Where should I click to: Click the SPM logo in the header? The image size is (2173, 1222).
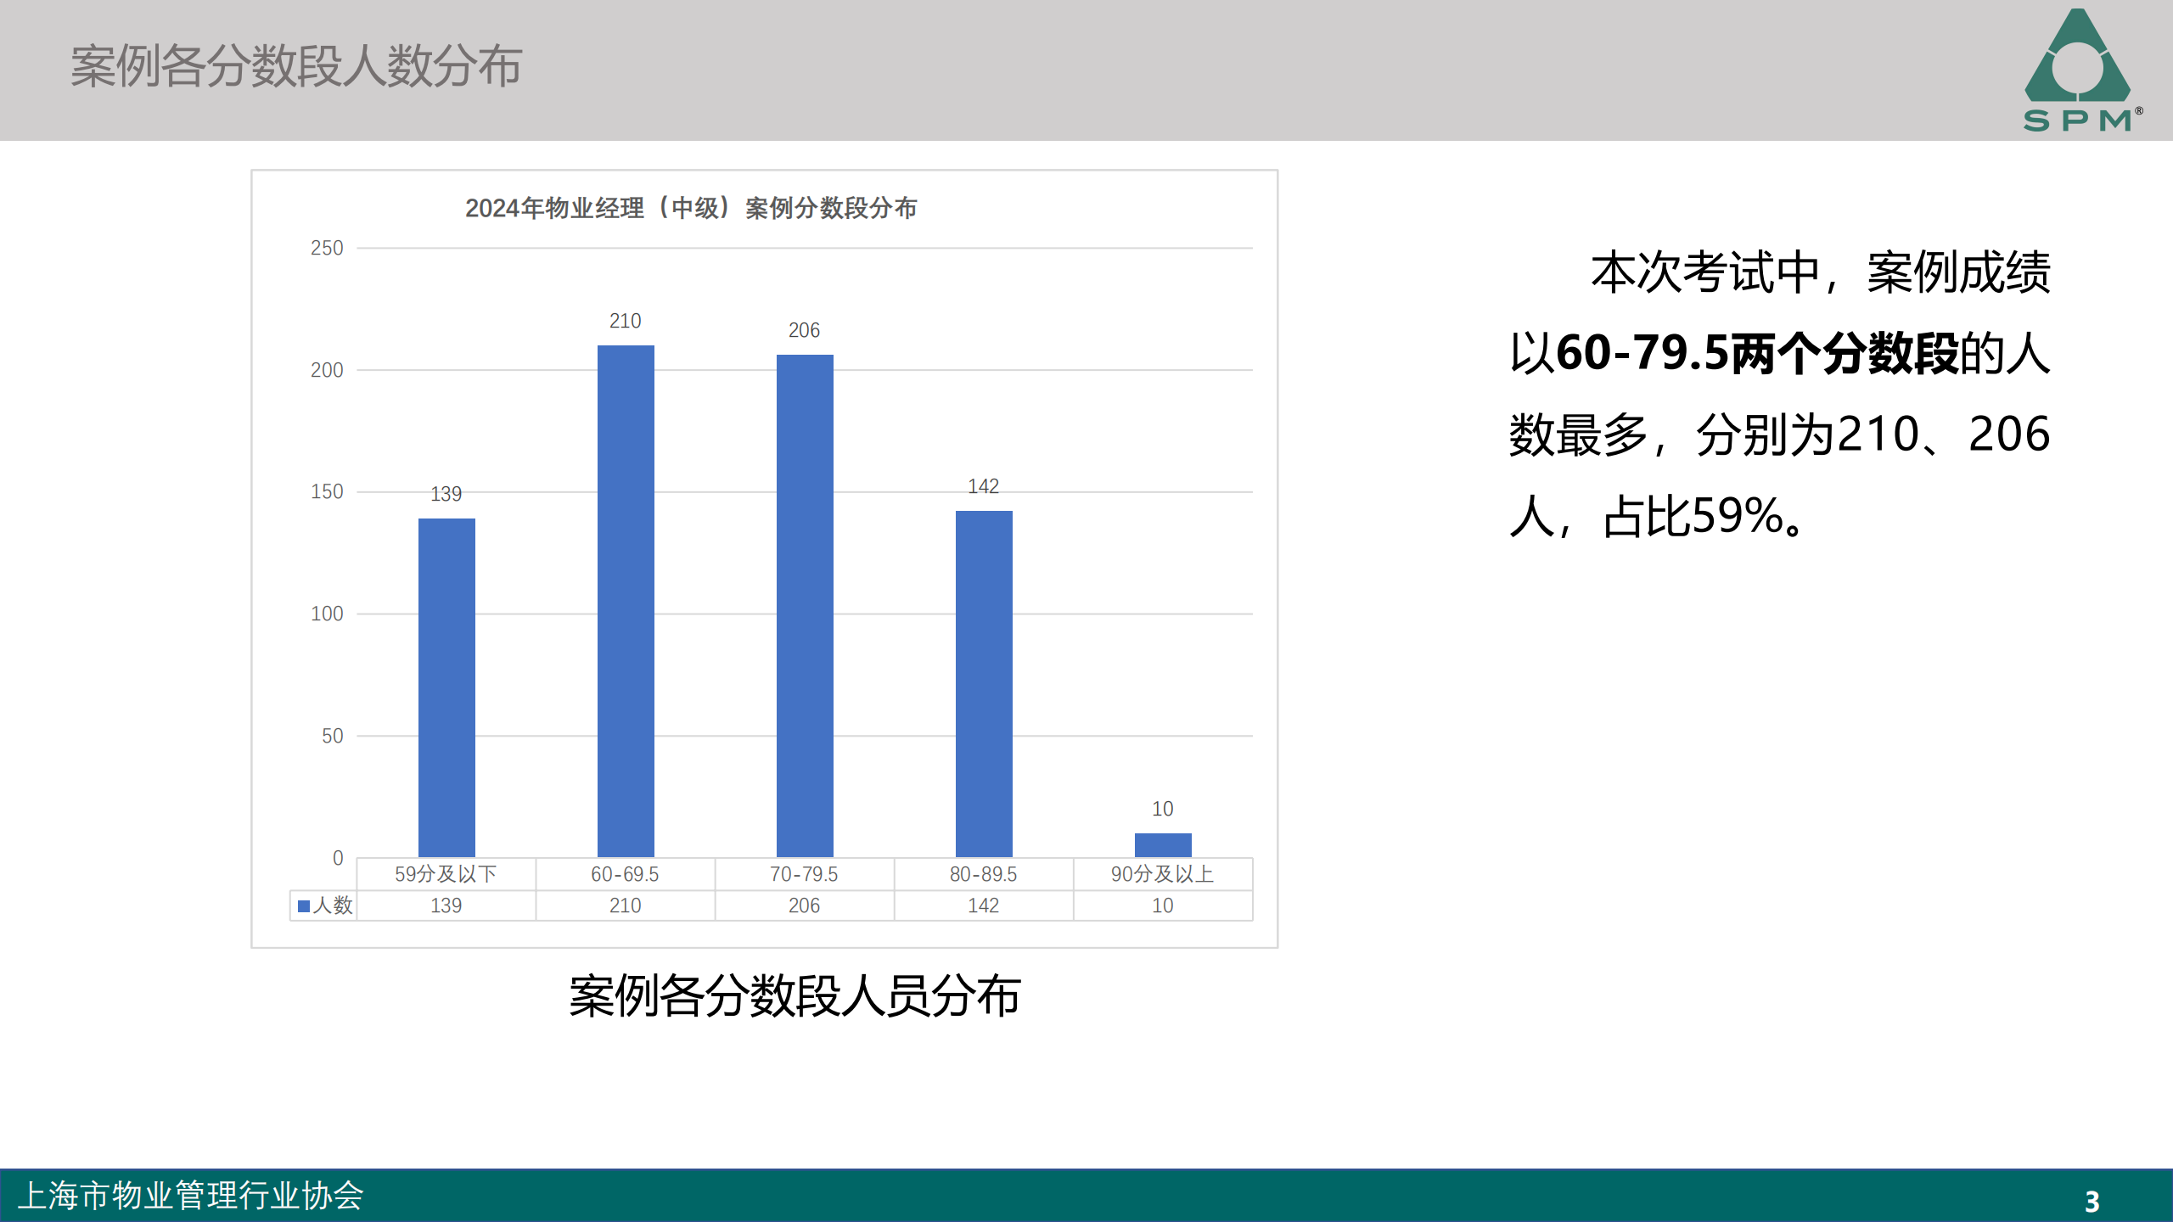[x=2083, y=70]
